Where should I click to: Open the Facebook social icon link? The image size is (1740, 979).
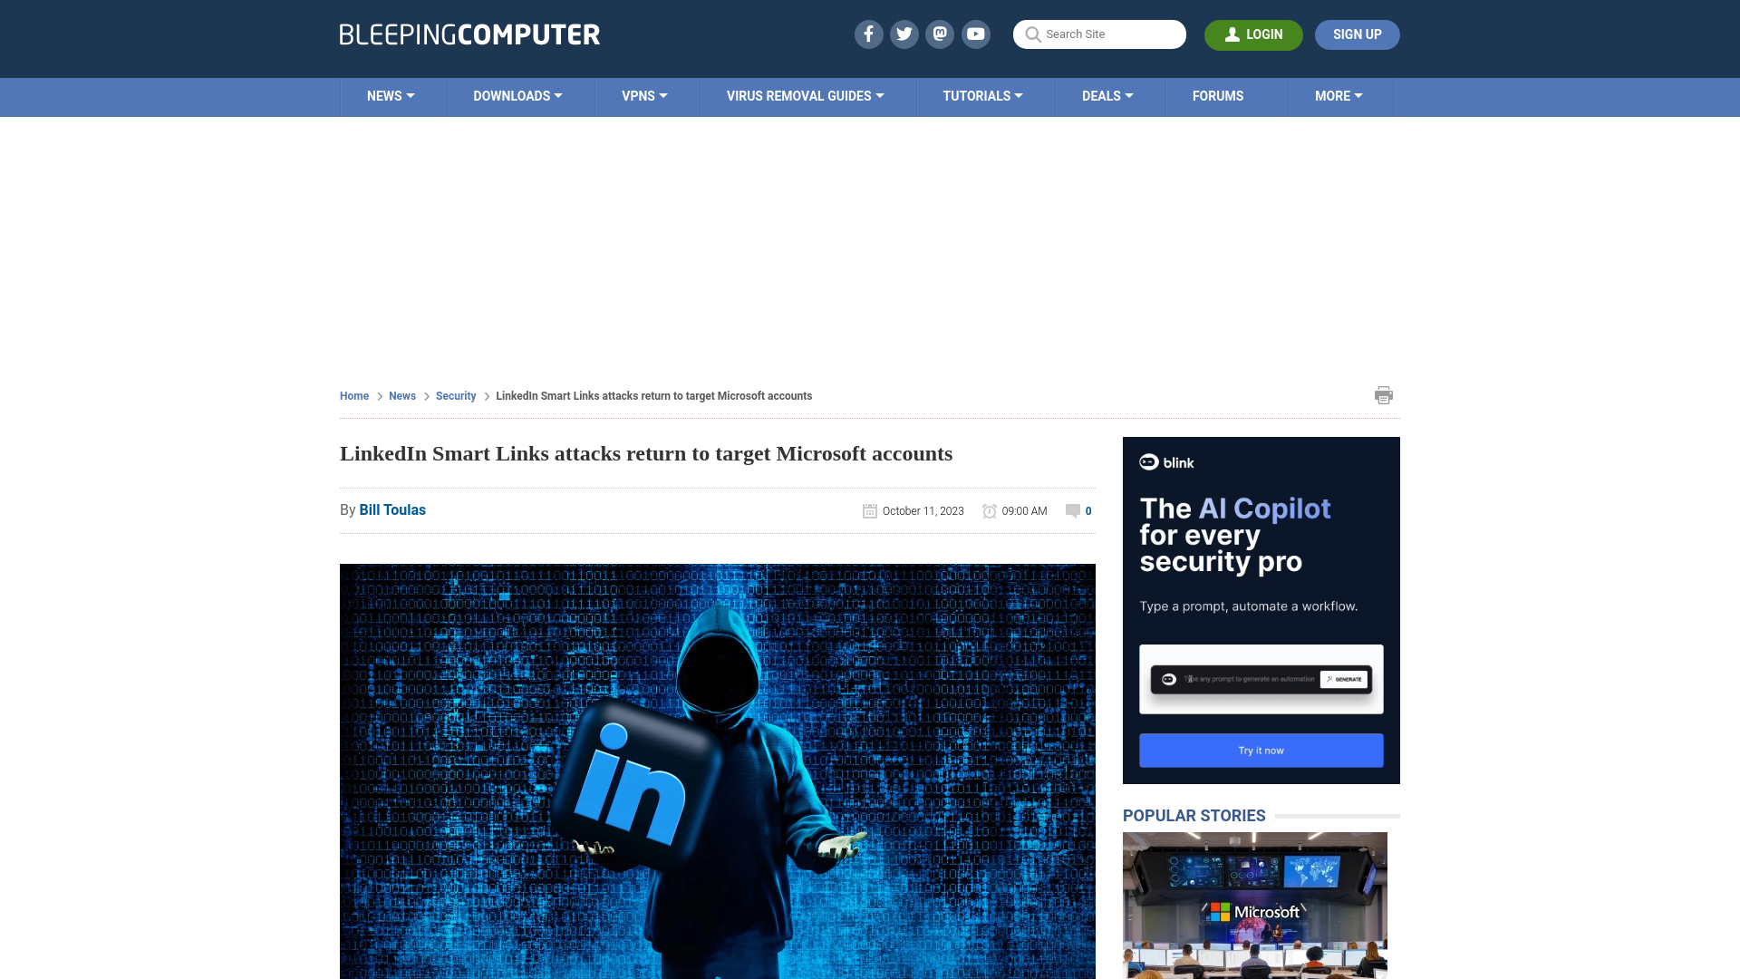[x=869, y=34]
